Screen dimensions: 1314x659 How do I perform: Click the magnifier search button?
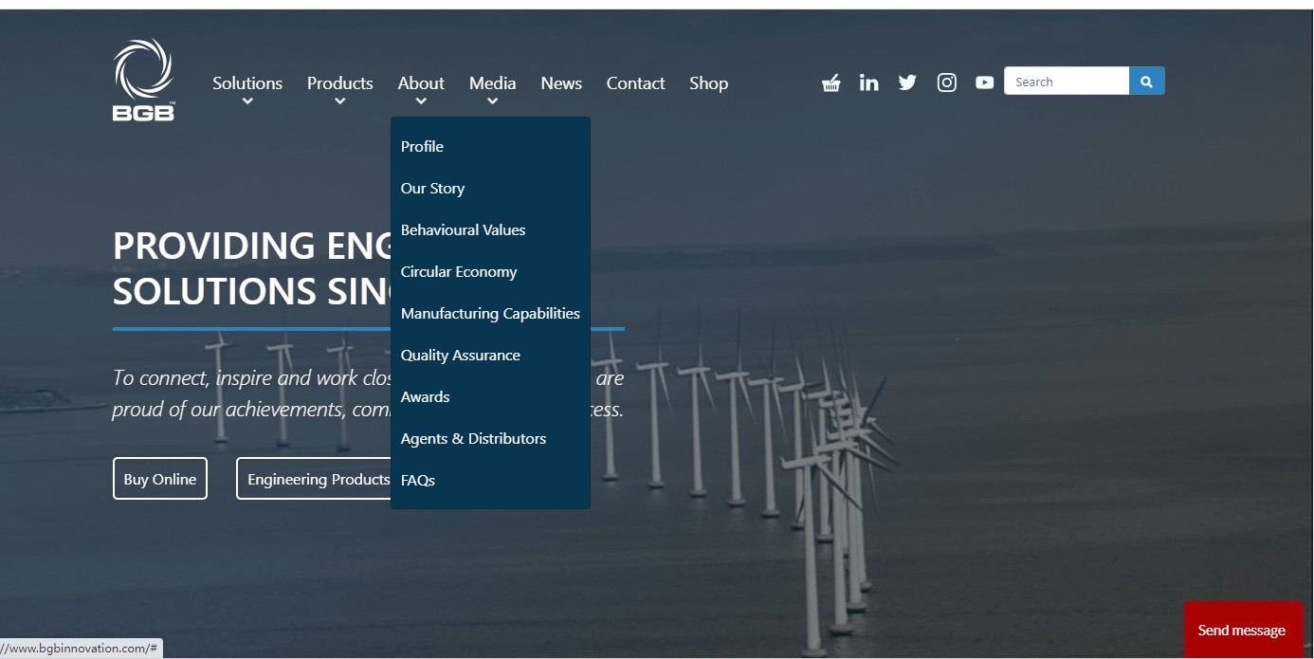pos(1146,82)
